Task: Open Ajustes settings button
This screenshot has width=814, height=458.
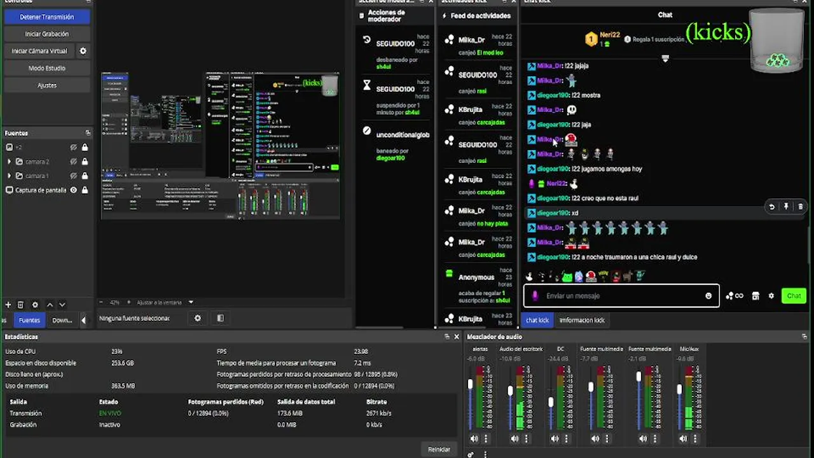Action: pos(47,85)
